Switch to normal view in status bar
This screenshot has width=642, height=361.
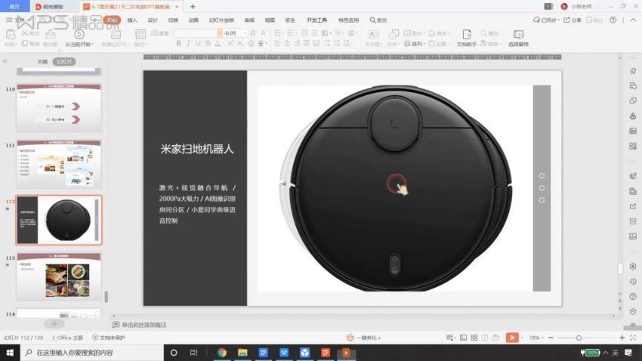[463, 338]
